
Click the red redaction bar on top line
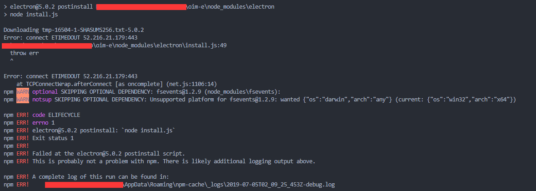pyautogui.click(x=141, y=7)
